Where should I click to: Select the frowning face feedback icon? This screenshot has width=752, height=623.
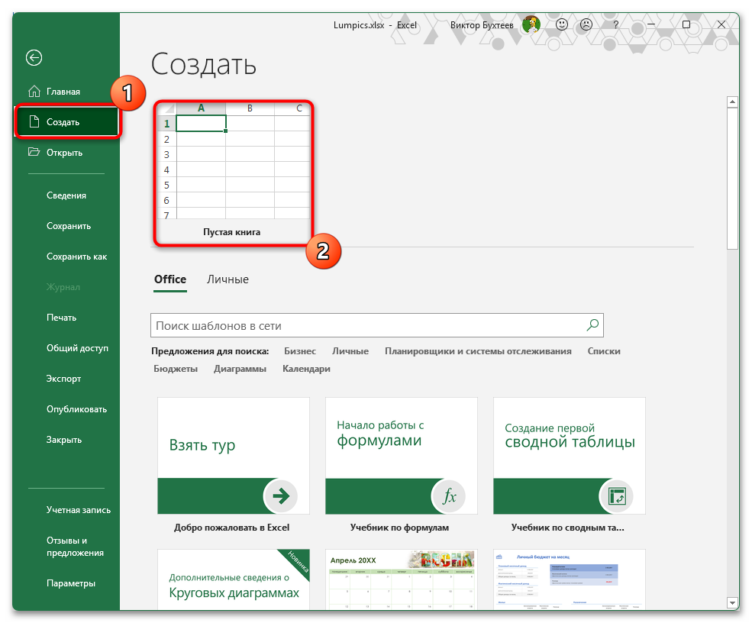coord(586,24)
